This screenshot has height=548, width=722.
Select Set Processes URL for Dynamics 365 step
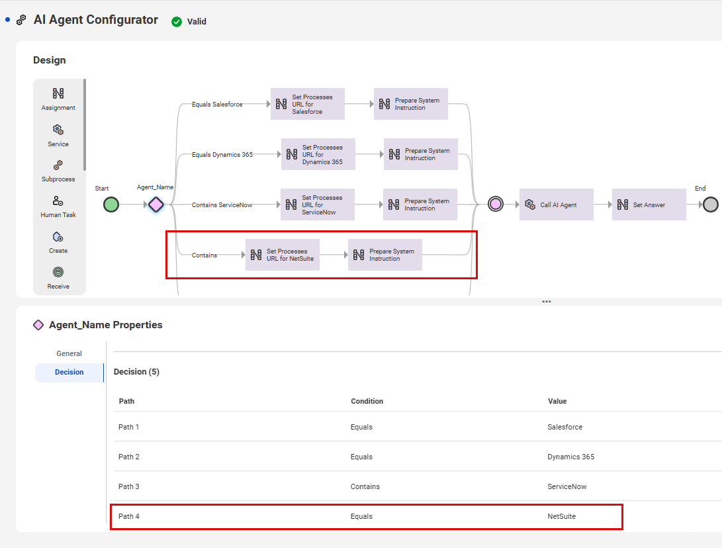(318, 154)
